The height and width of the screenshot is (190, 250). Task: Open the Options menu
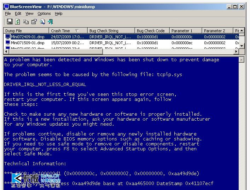point(44,13)
